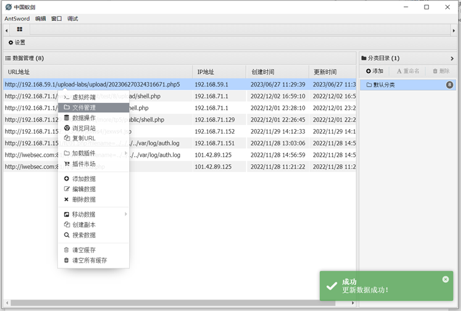This screenshot has height=311, width=461.
Task: Choose 清空缓存 from the context menu
Action: click(x=93, y=250)
